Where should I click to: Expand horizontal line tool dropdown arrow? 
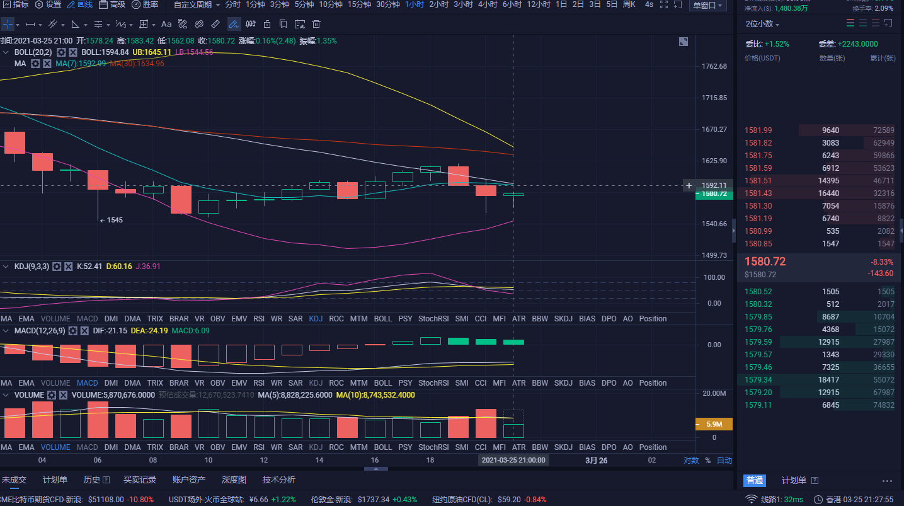(40, 25)
